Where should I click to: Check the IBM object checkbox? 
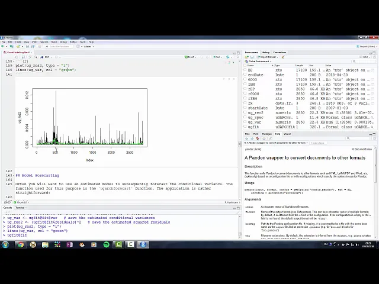tap(245, 84)
